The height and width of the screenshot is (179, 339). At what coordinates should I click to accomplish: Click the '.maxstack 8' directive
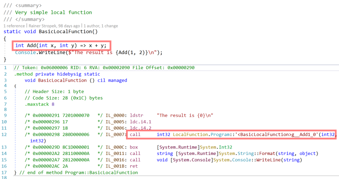tap(40, 104)
